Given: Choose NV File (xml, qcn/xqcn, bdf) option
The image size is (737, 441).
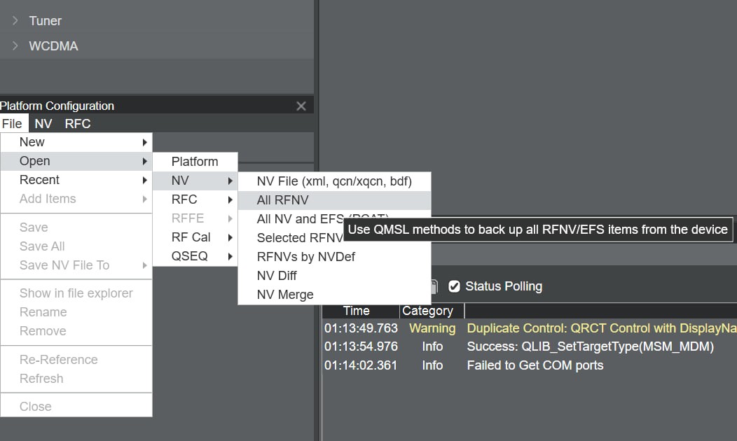Looking at the screenshot, I should coord(333,181).
